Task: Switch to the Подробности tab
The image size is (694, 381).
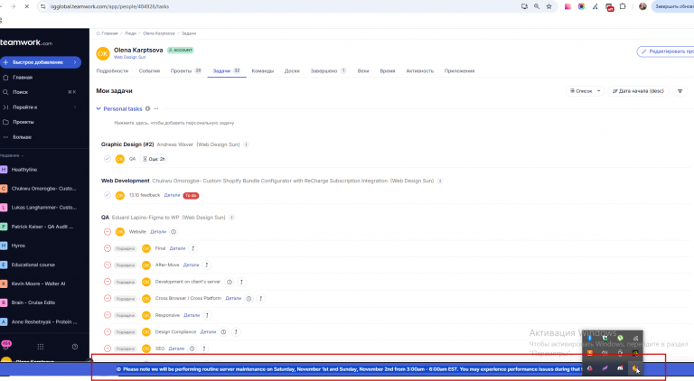Action: (x=112, y=70)
